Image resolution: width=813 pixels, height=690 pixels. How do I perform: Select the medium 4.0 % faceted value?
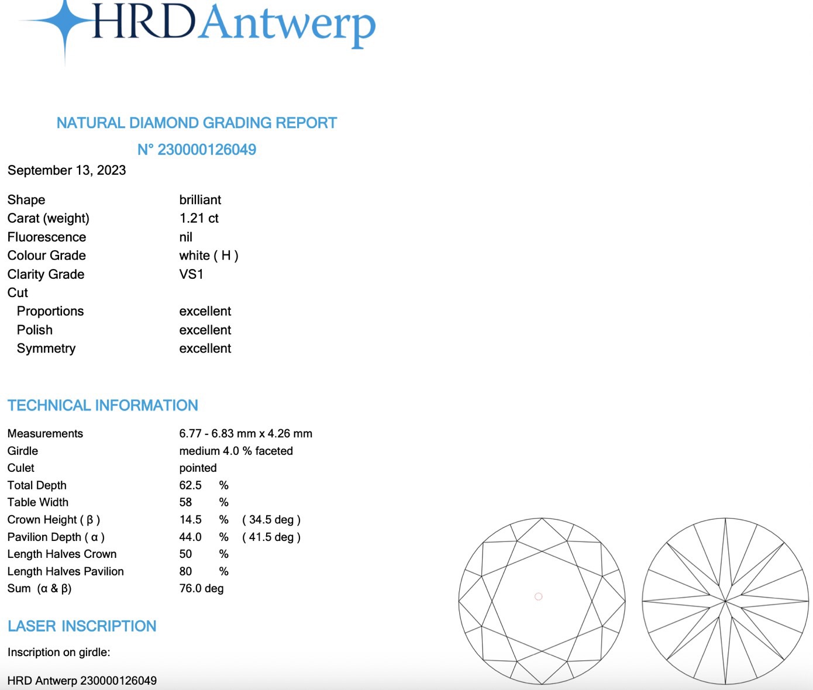click(236, 451)
